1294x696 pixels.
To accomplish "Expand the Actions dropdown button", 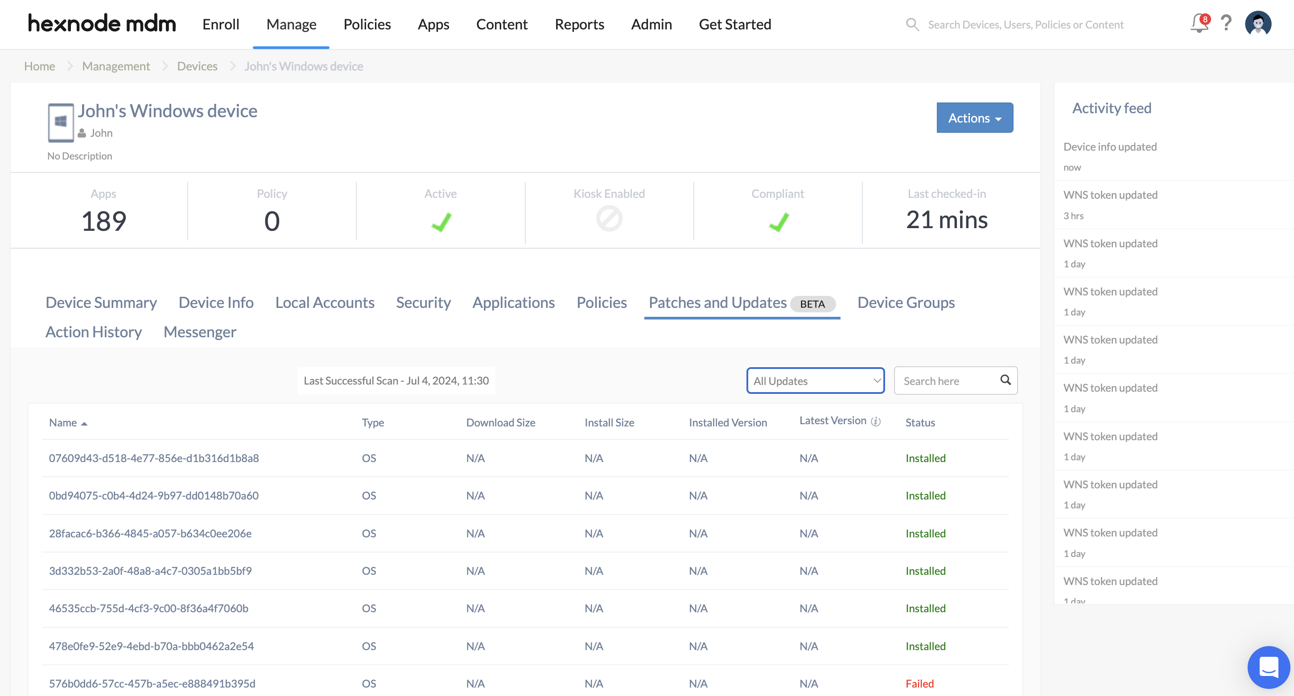I will click(x=975, y=118).
